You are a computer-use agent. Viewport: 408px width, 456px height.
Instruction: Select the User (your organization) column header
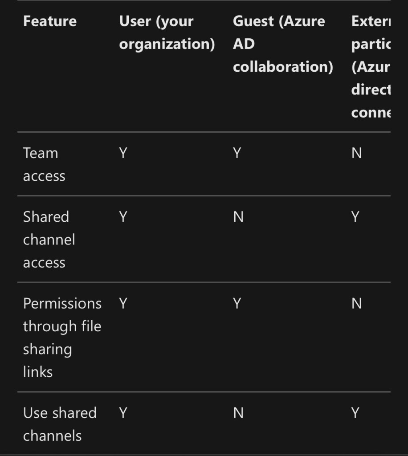pyautogui.click(x=167, y=33)
